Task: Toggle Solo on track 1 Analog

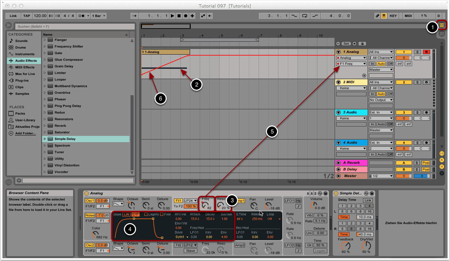Action: click(x=417, y=52)
